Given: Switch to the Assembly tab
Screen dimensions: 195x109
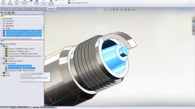Looking at the screenshot, I should point(5,9).
